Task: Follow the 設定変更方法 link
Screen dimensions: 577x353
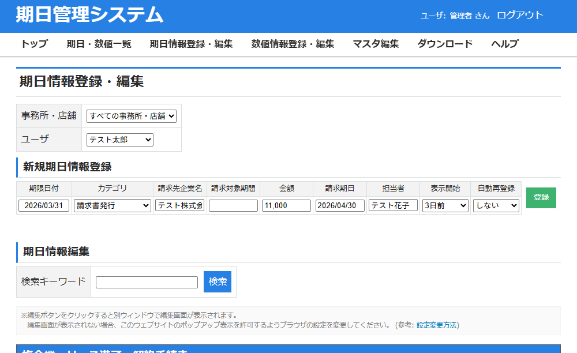Action: tap(437, 325)
